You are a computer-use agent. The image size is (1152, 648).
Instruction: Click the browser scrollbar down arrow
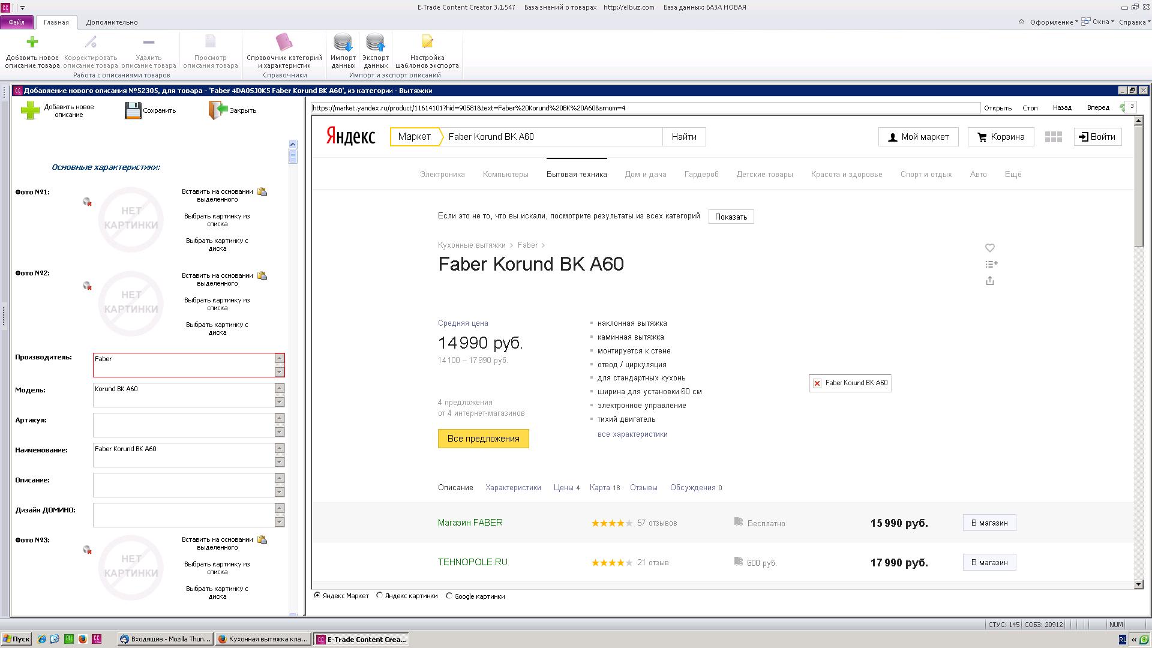[1139, 584]
